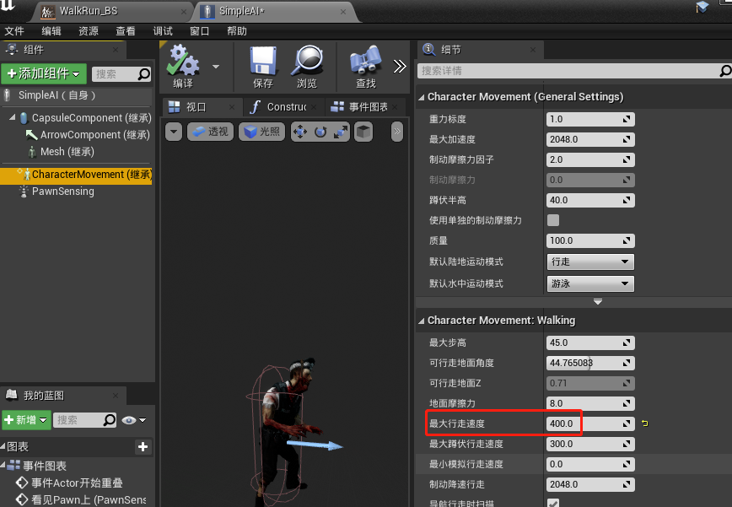Click the tutorial graduation cap icon
The height and width of the screenshot is (507, 732).
pyautogui.click(x=702, y=7)
